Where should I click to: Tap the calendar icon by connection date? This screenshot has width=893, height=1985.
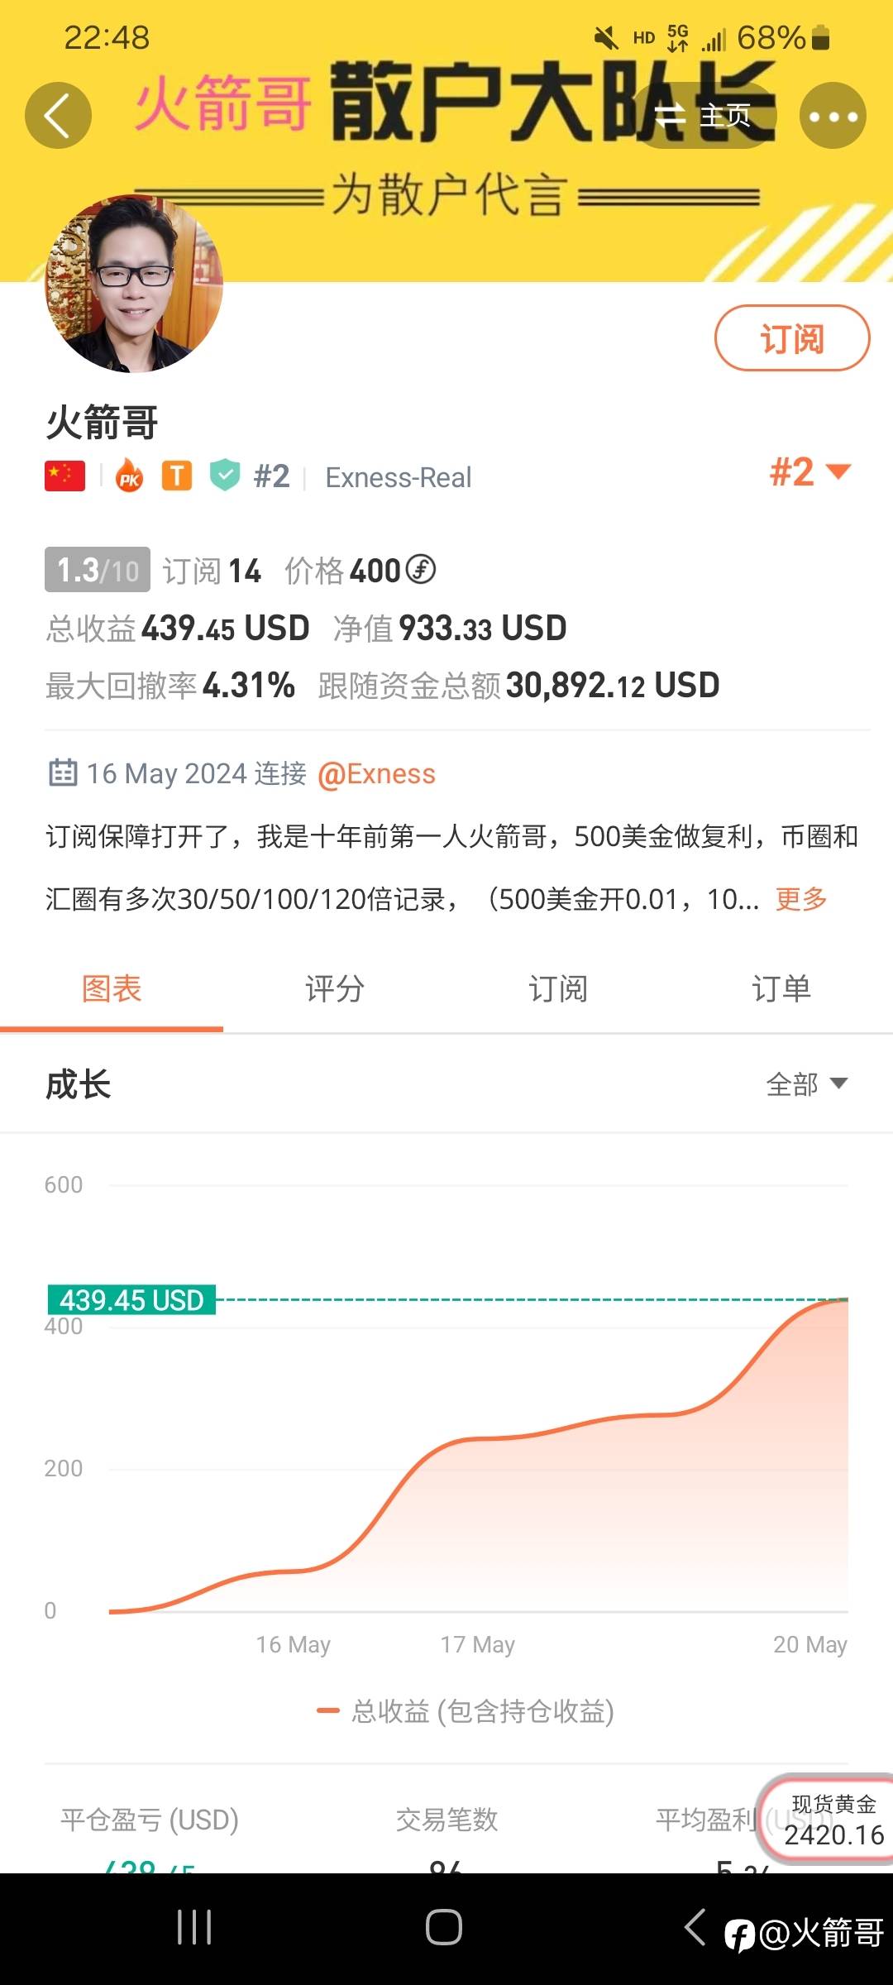pos(63,772)
